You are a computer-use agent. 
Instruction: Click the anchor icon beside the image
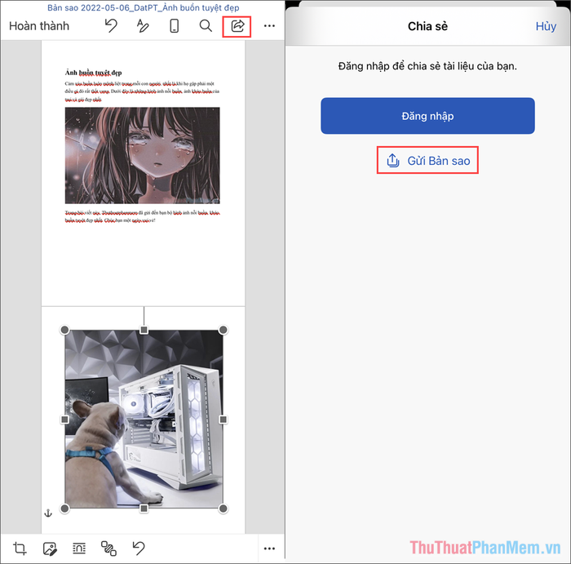47,513
